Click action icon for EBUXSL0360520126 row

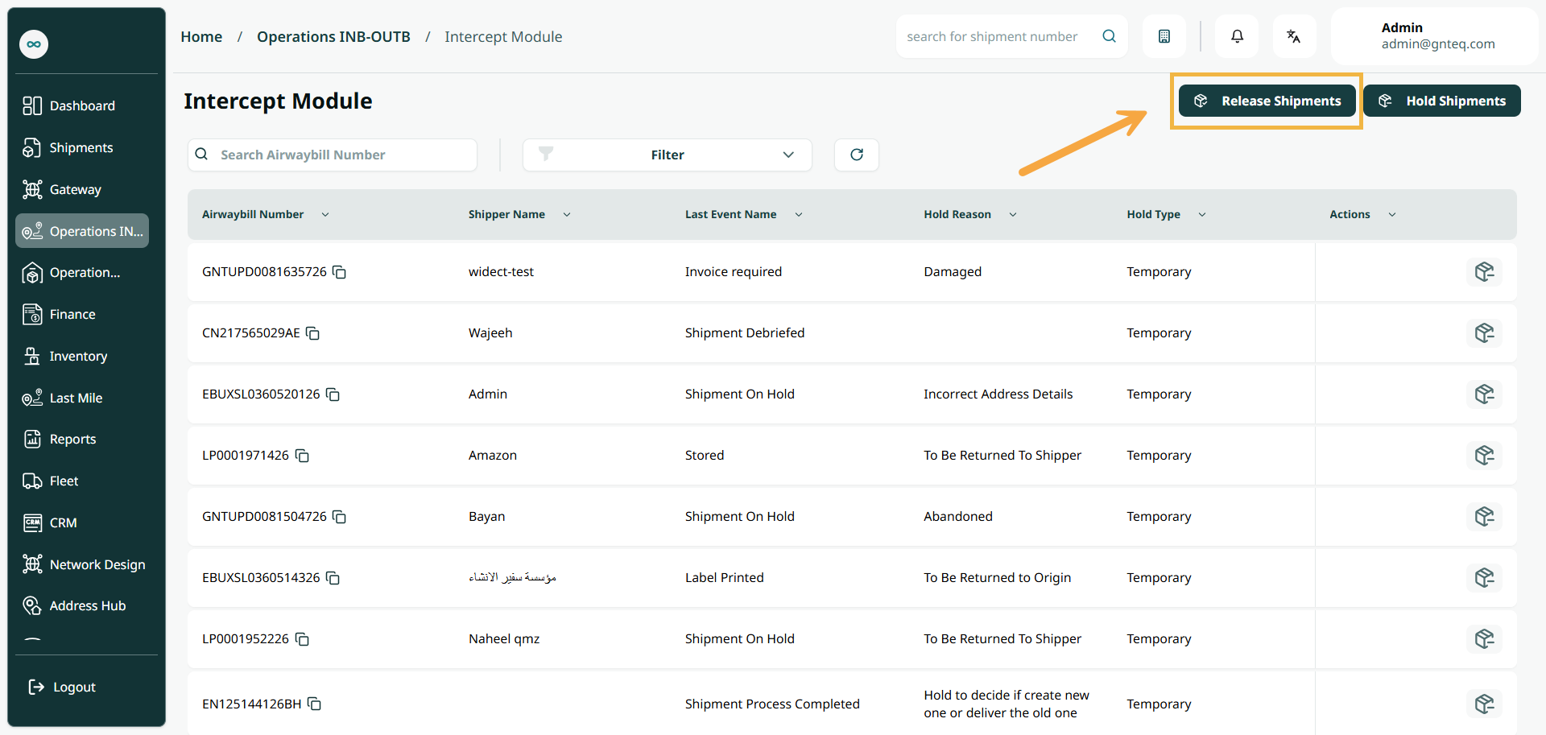coord(1484,394)
